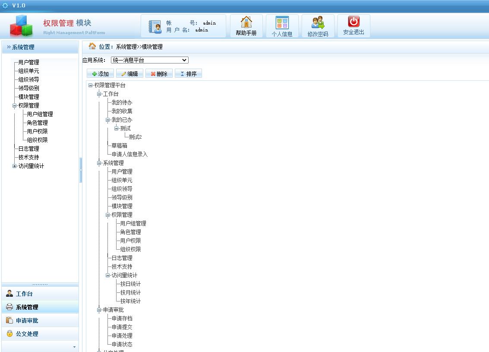The image size is (489, 352).
Task: Click the 删除 delete button
Action: 159,73
